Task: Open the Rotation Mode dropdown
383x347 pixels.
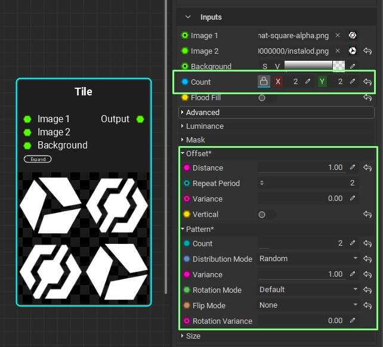Action: (x=307, y=290)
